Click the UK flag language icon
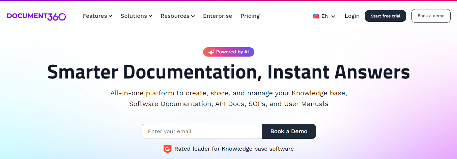 click(x=316, y=16)
